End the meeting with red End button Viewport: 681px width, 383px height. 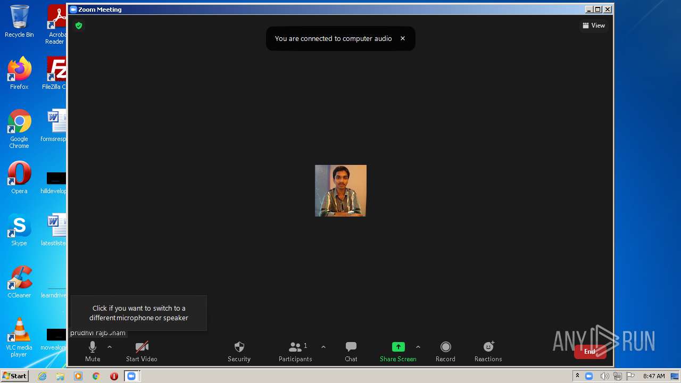(x=590, y=352)
